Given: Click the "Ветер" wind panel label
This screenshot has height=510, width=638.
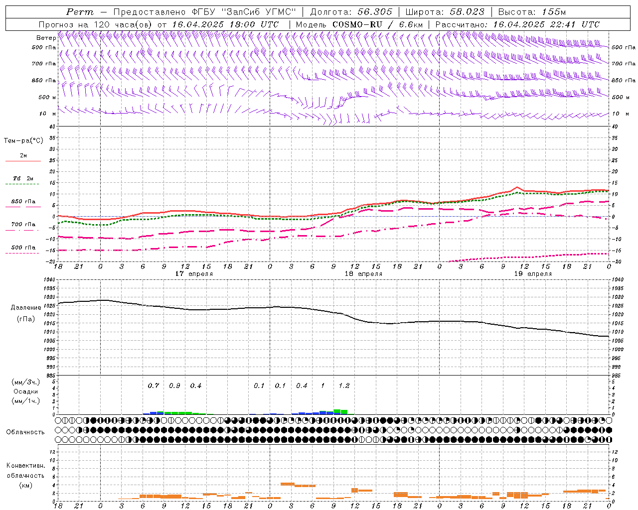Looking at the screenshot, I should pyautogui.click(x=46, y=38).
